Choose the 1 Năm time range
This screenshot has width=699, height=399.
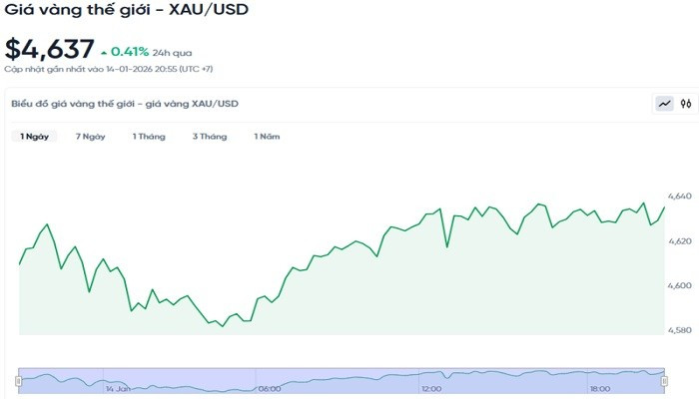pos(267,136)
